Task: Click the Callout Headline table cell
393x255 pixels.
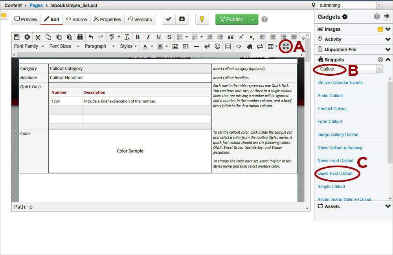Action: pyautogui.click(x=130, y=78)
